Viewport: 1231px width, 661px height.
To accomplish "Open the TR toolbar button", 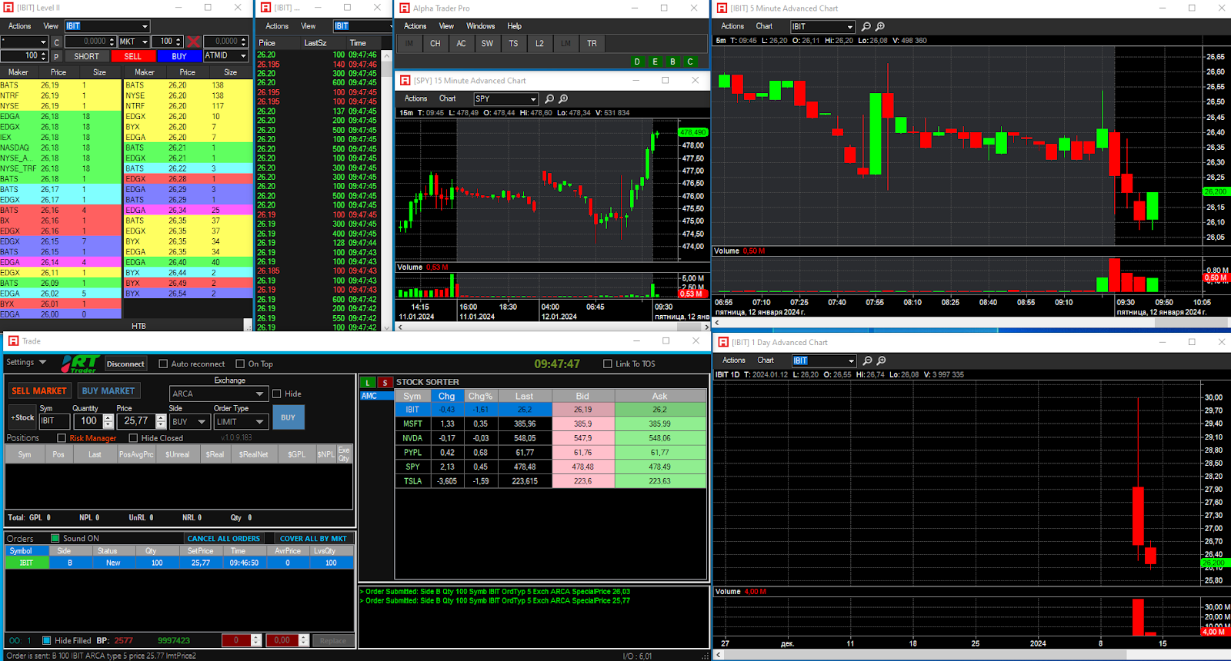I will pyautogui.click(x=592, y=44).
